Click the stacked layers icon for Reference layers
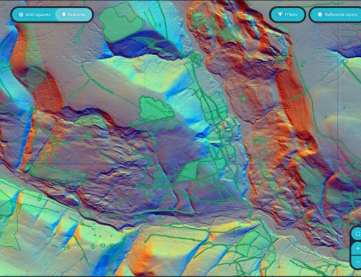Screen dimensions: 361x277 pos(320,15)
